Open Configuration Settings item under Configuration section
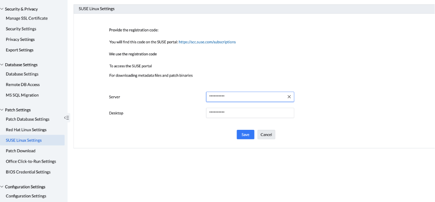 [x=26, y=196]
